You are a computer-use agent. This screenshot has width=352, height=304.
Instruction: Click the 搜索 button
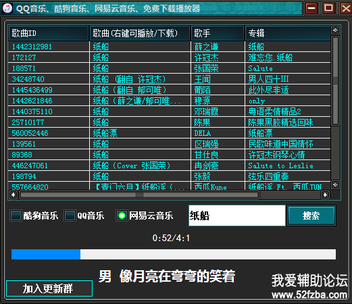click(311, 216)
